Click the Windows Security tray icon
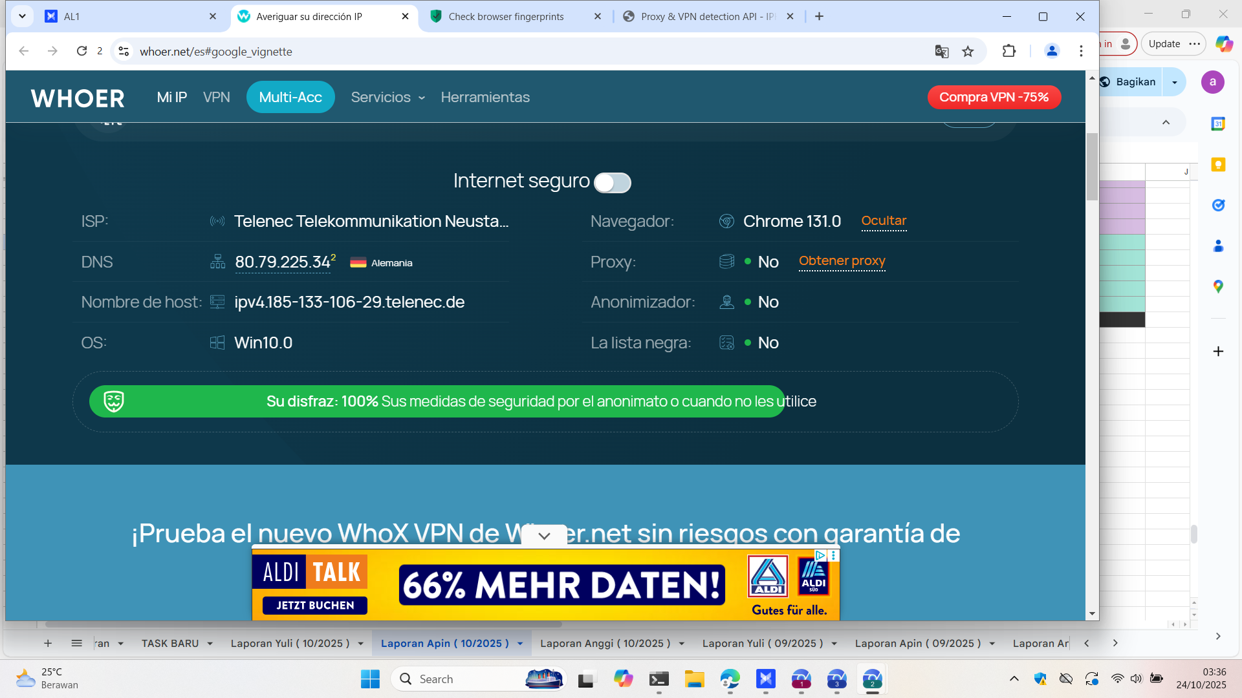 point(1040,679)
